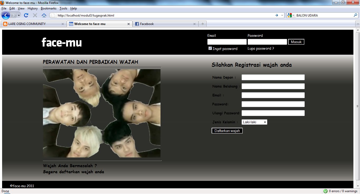This screenshot has width=360, height=194.
Task: Click the 'Silahkan Registrasi wajah anda' heading
Action: click(x=252, y=65)
